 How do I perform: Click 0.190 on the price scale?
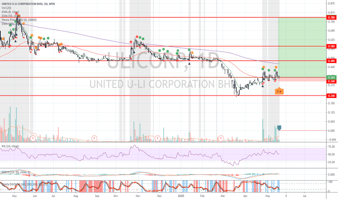click(x=331, y=103)
